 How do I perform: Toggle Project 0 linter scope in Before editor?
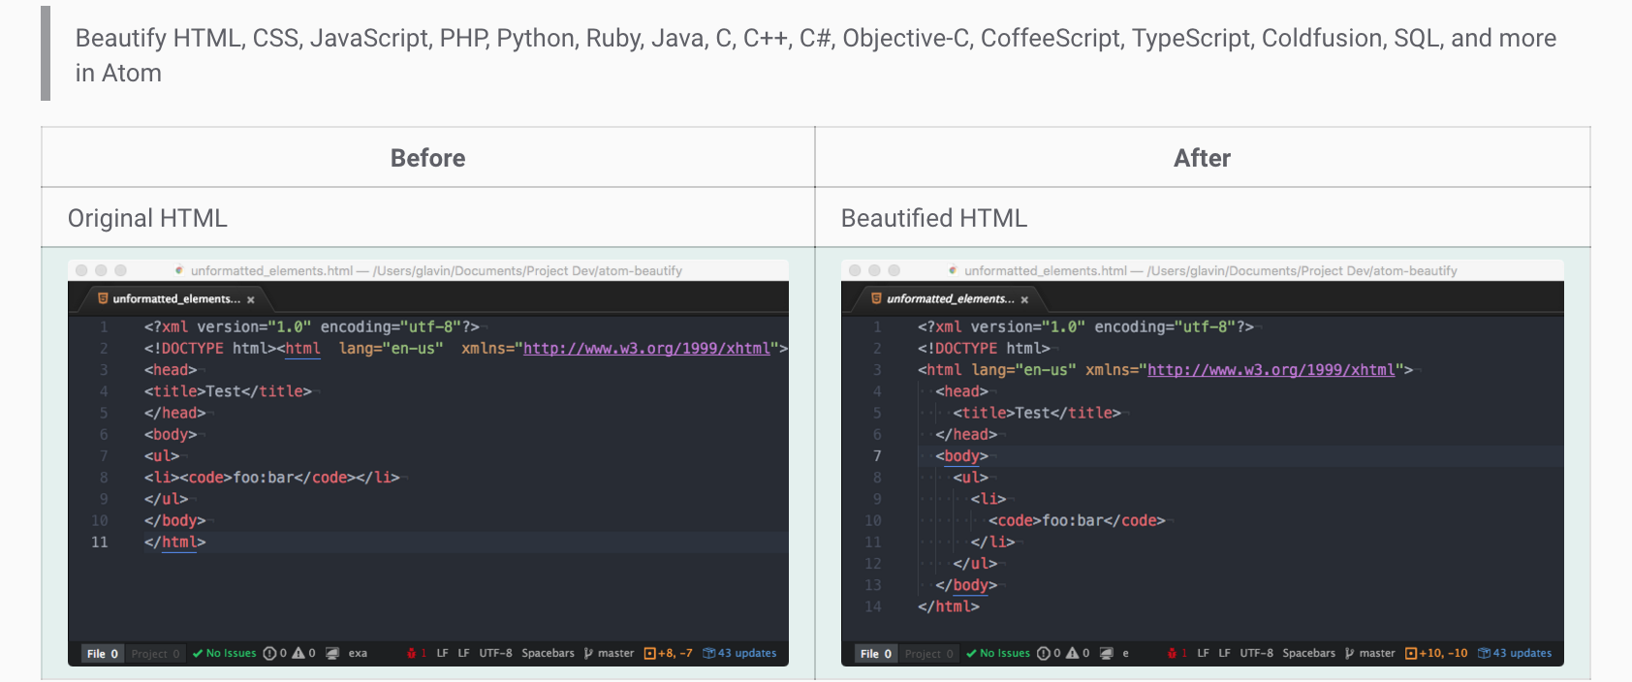tap(155, 653)
